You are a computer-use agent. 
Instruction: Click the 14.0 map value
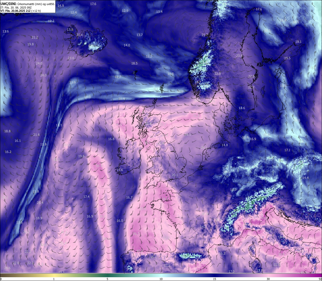click(127, 45)
